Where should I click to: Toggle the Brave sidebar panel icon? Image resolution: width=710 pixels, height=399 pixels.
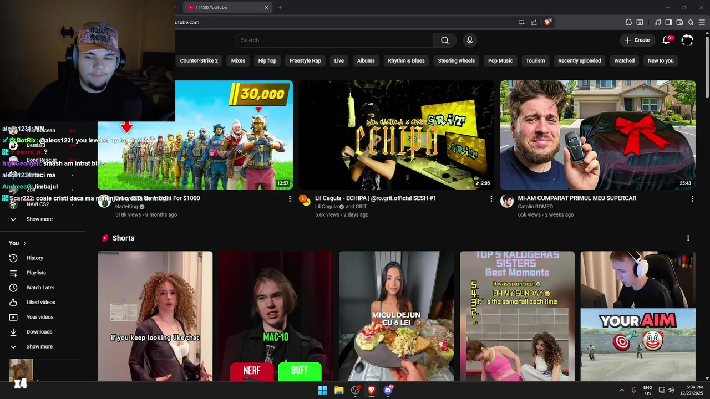point(668,22)
